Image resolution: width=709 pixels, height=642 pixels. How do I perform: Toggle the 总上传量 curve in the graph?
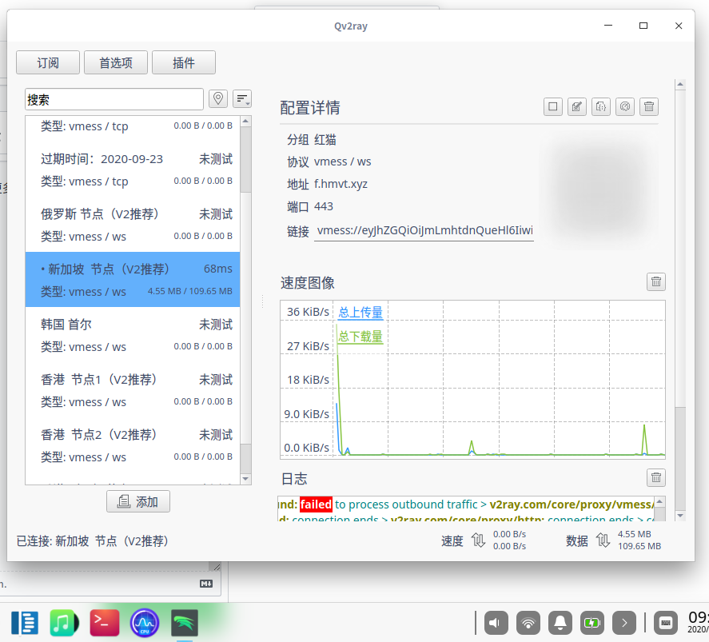point(360,312)
